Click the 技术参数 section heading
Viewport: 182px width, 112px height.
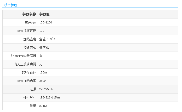click(11, 5)
